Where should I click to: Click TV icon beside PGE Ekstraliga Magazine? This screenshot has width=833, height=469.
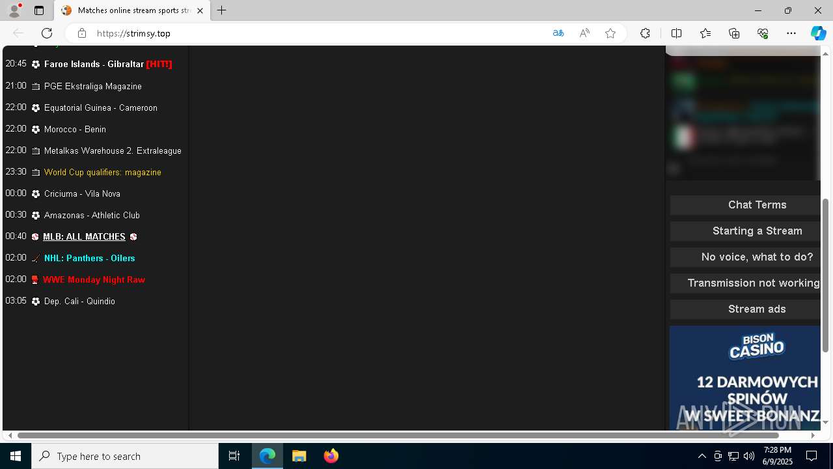36,87
